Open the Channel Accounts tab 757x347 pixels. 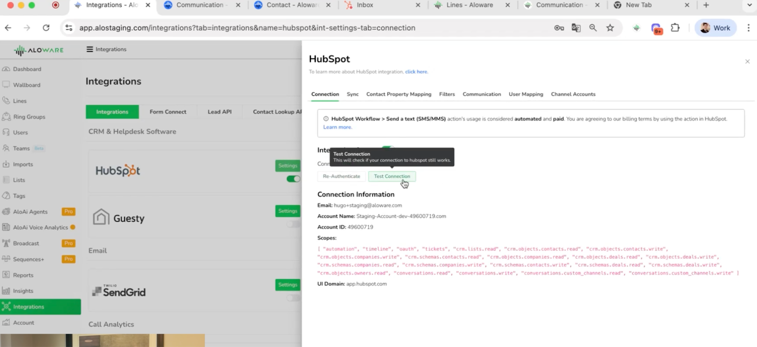[x=573, y=94]
